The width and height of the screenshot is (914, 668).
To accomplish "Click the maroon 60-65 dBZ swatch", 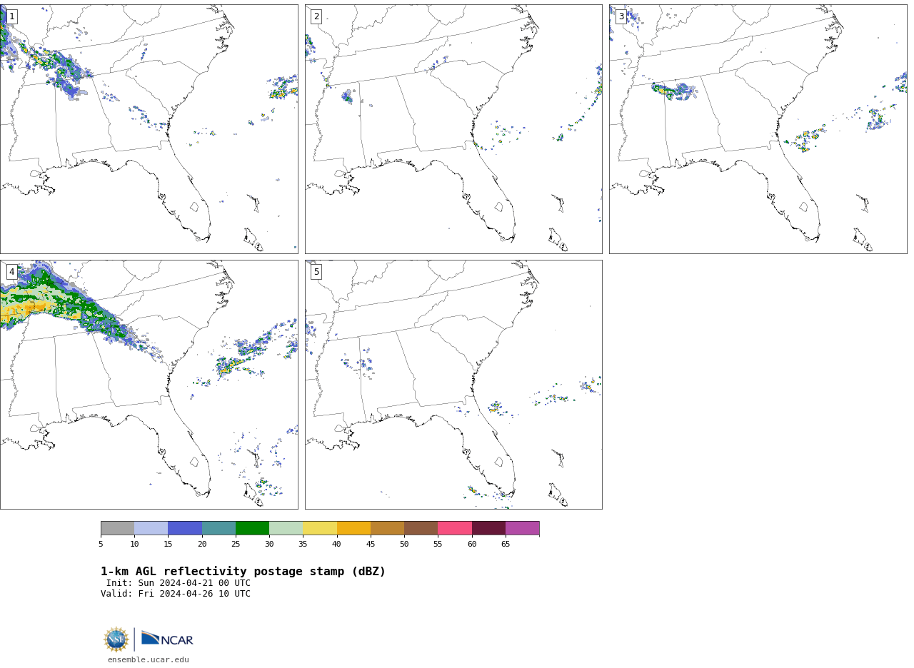I will coord(488,528).
